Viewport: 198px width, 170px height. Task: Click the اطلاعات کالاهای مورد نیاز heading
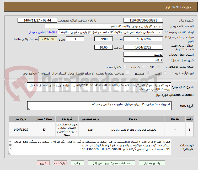click(x=174, y=95)
